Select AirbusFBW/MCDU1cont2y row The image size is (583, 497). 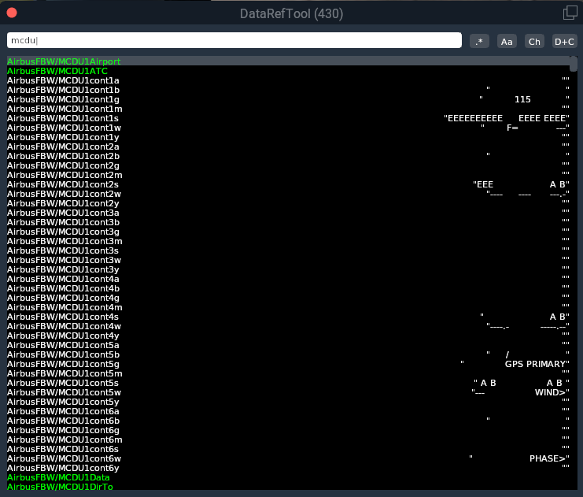(x=288, y=203)
